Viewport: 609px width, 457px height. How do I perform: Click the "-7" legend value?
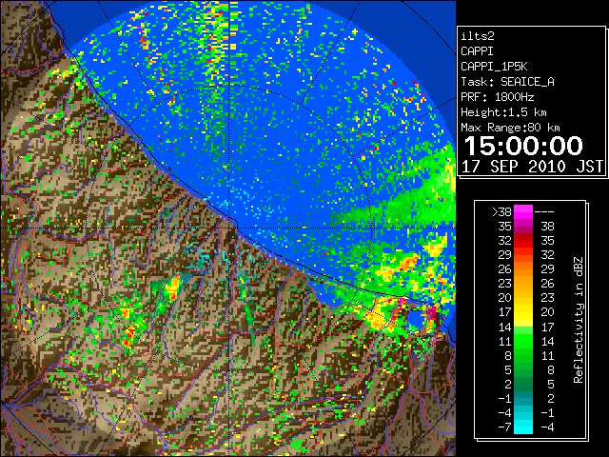[x=504, y=427]
